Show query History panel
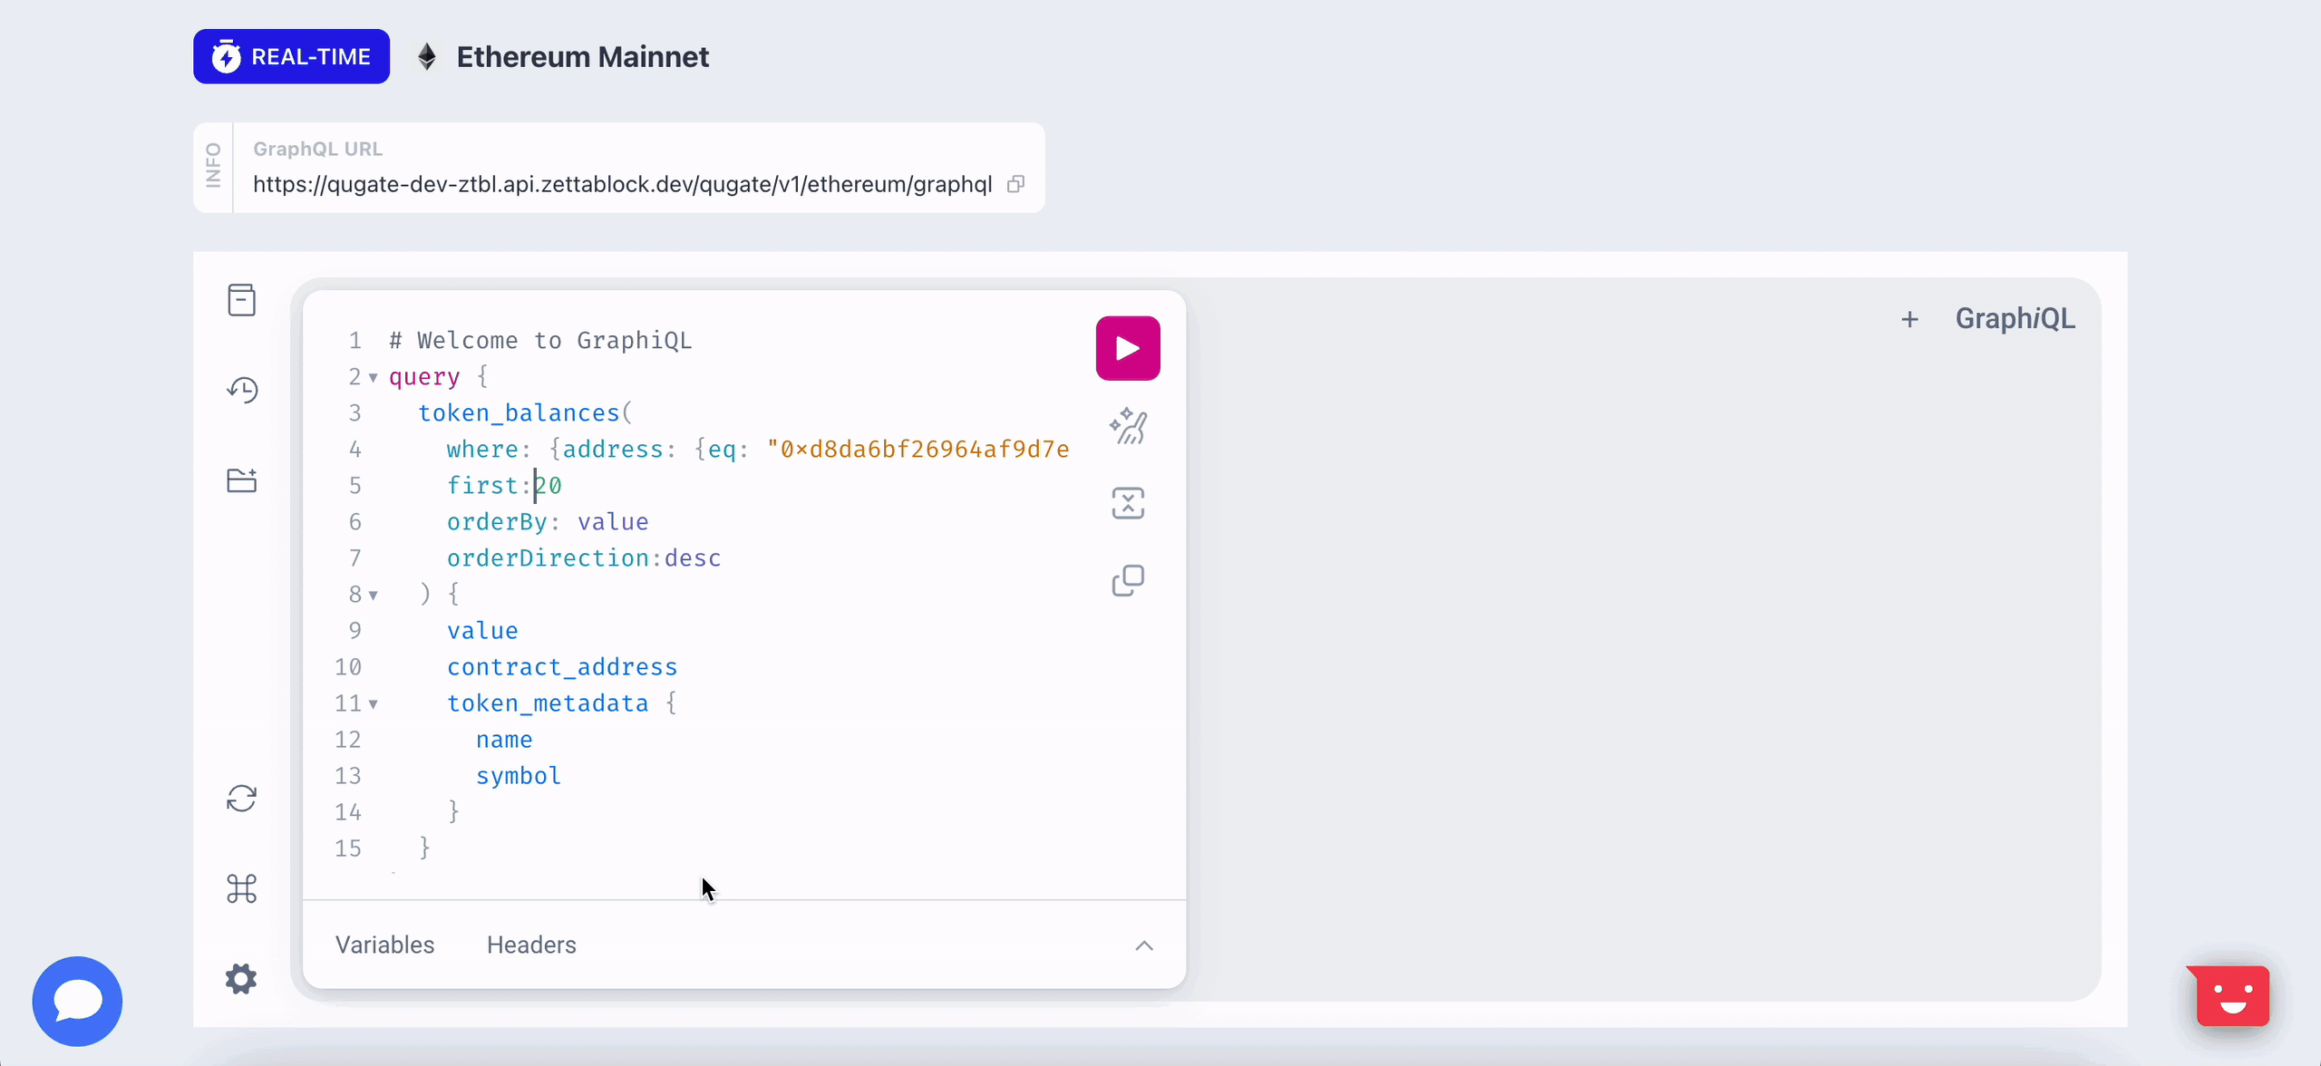2321x1066 pixels. (241, 390)
